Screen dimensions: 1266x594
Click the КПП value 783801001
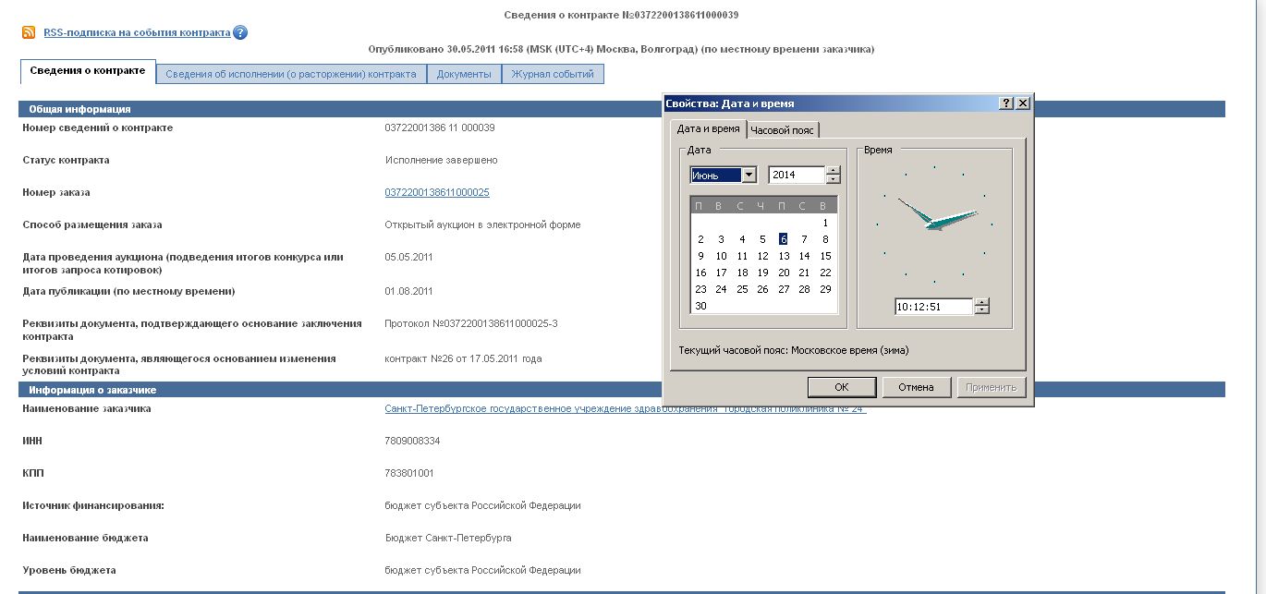click(409, 473)
